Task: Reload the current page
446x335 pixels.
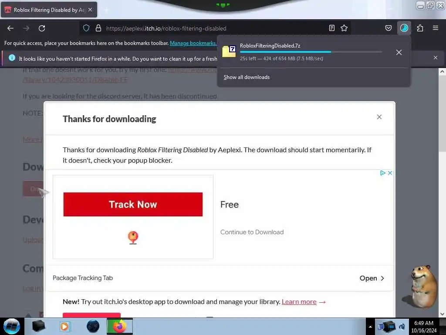Action: click(42, 28)
